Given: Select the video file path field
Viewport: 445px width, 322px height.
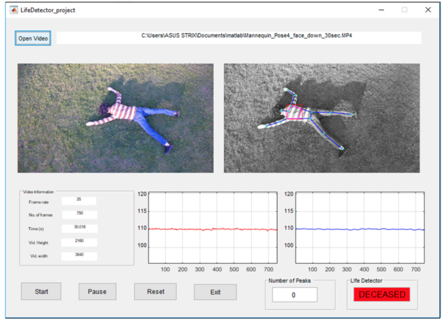Looking at the screenshot, I should coord(239,38).
